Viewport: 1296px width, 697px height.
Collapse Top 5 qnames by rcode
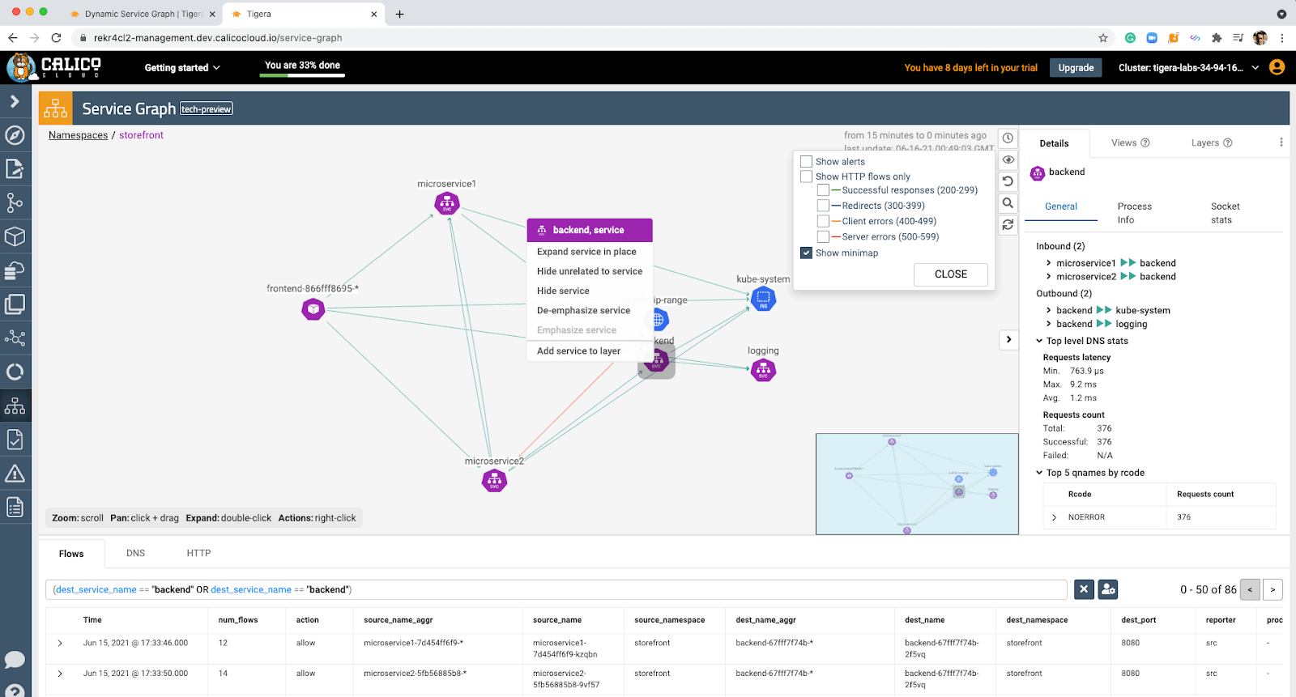(x=1039, y=473)
